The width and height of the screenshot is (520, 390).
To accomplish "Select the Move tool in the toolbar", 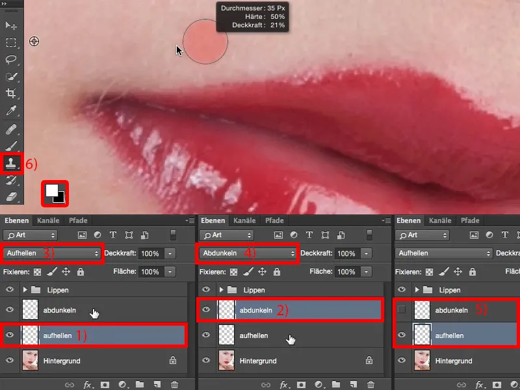I will click(x=11, y=25).
